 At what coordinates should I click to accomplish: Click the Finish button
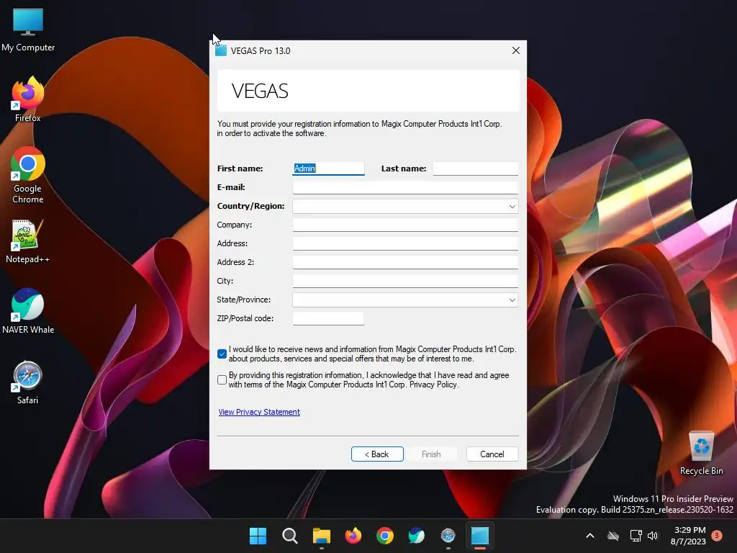tap(431, 454)
